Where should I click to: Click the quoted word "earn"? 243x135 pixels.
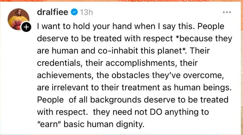point(49,124)
